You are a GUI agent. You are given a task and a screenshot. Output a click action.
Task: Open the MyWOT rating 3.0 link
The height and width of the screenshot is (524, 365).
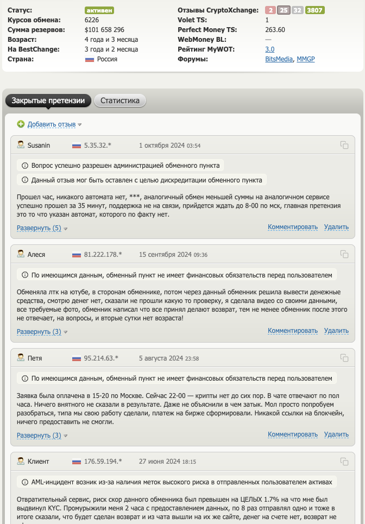(x=270, y=49)
